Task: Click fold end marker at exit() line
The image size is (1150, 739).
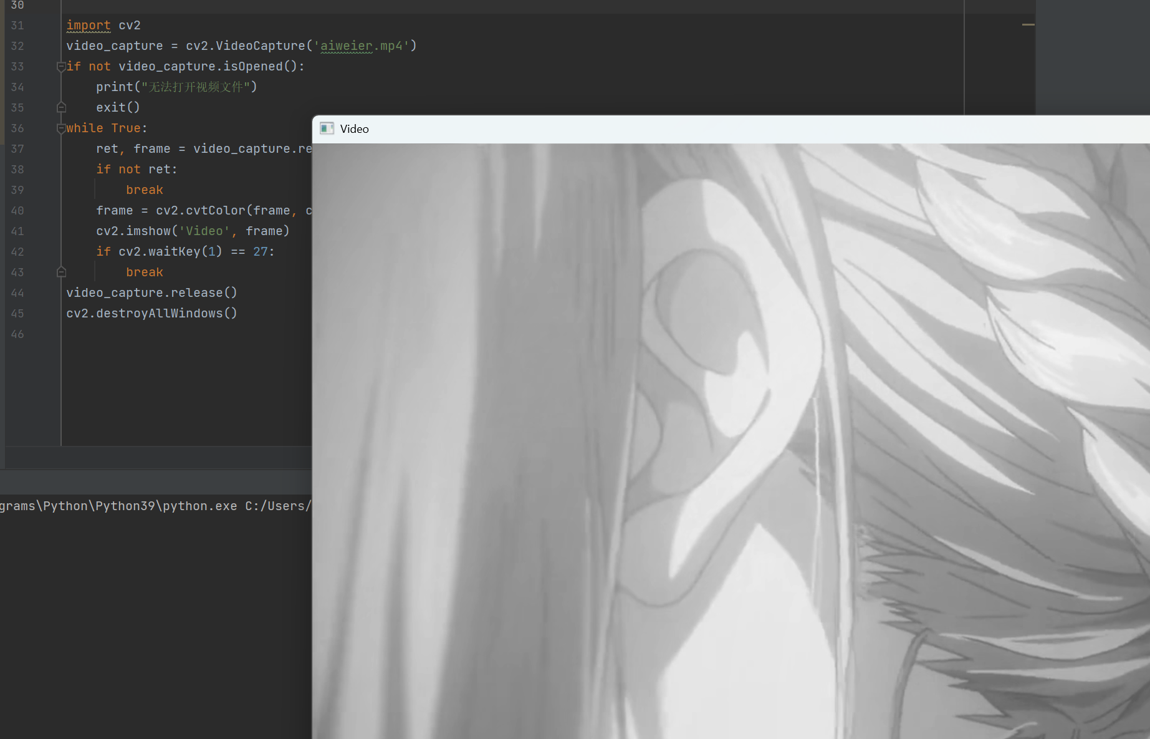Action: [x=61, y=108]
